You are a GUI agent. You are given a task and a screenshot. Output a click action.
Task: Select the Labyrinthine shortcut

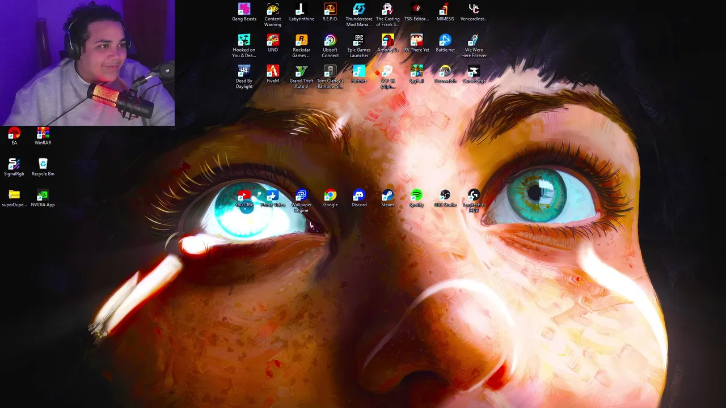point(301,12)
